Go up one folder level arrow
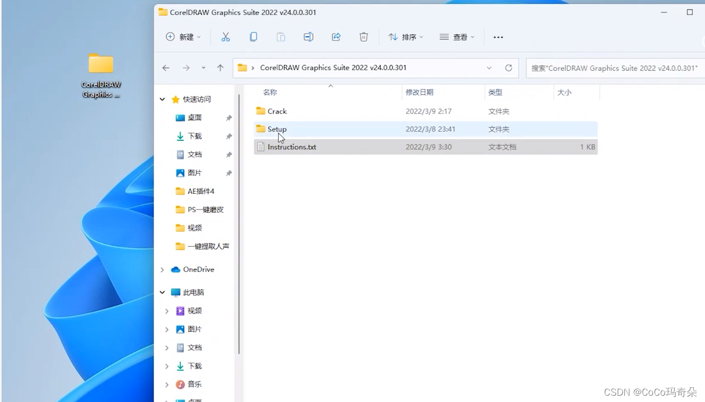Viewport: 705px width, 402px height. (x=221, y=68)
